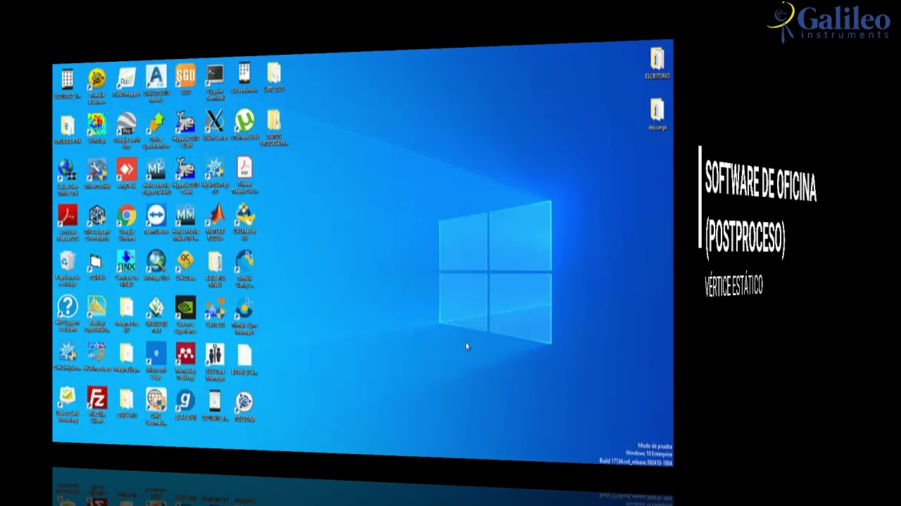Open the OfficeToolkit shortcut
Screen dimensions: 901x506
tap(97, 174)
